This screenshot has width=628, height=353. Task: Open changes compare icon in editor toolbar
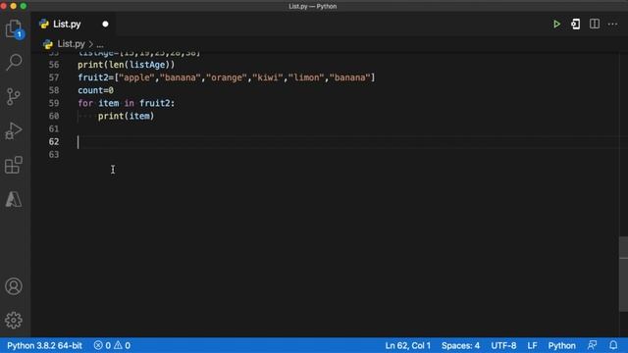click(x=576, y=24)
